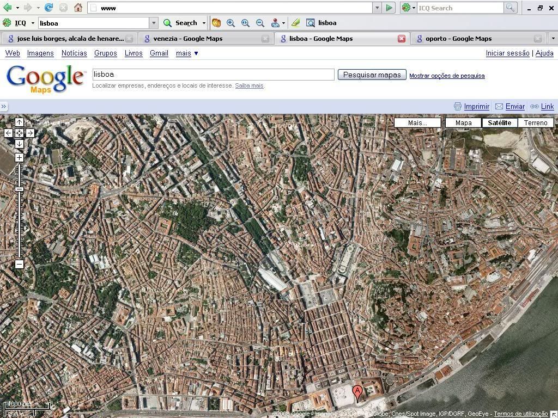Open 'Mostrar opções de pesquisa' link
Image resolution: width=558 pixels, height=418 pixels.
(x=447, y=76)
